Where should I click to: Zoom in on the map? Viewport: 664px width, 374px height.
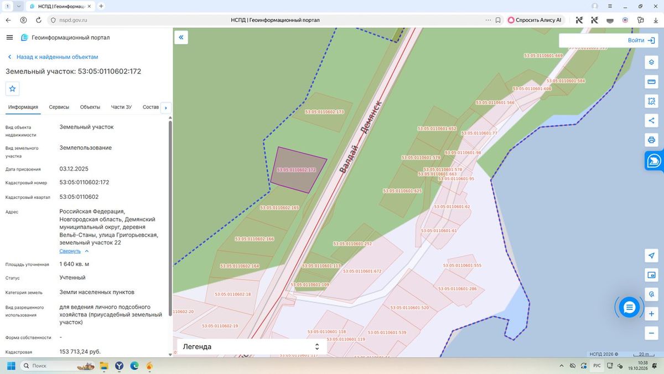coord(651,314)
